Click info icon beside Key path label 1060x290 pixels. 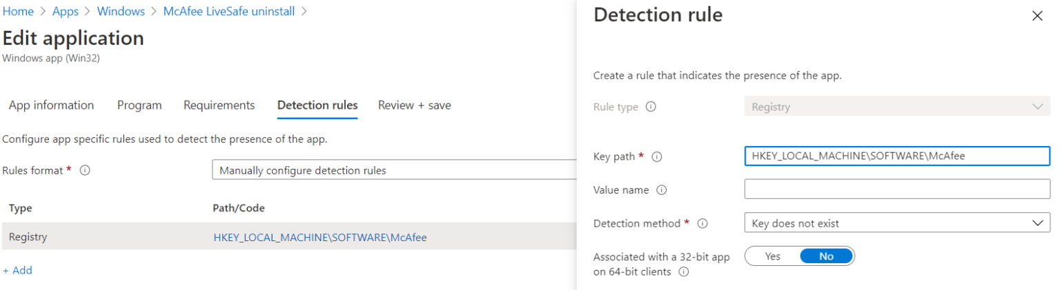coord(657,157)
